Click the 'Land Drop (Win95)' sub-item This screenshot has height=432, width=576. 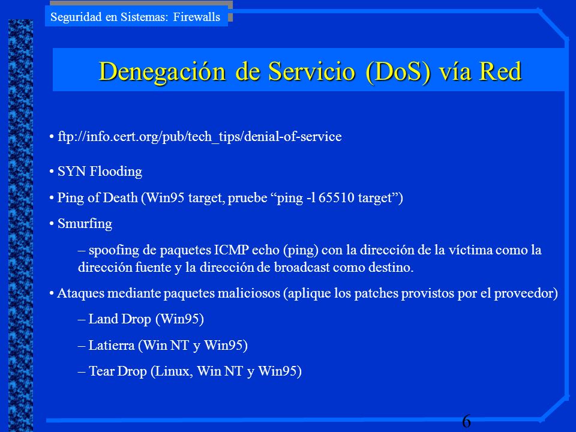point(141,319)
